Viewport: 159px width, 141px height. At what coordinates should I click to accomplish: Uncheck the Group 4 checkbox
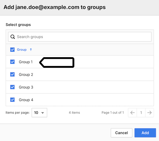(12, 100)
